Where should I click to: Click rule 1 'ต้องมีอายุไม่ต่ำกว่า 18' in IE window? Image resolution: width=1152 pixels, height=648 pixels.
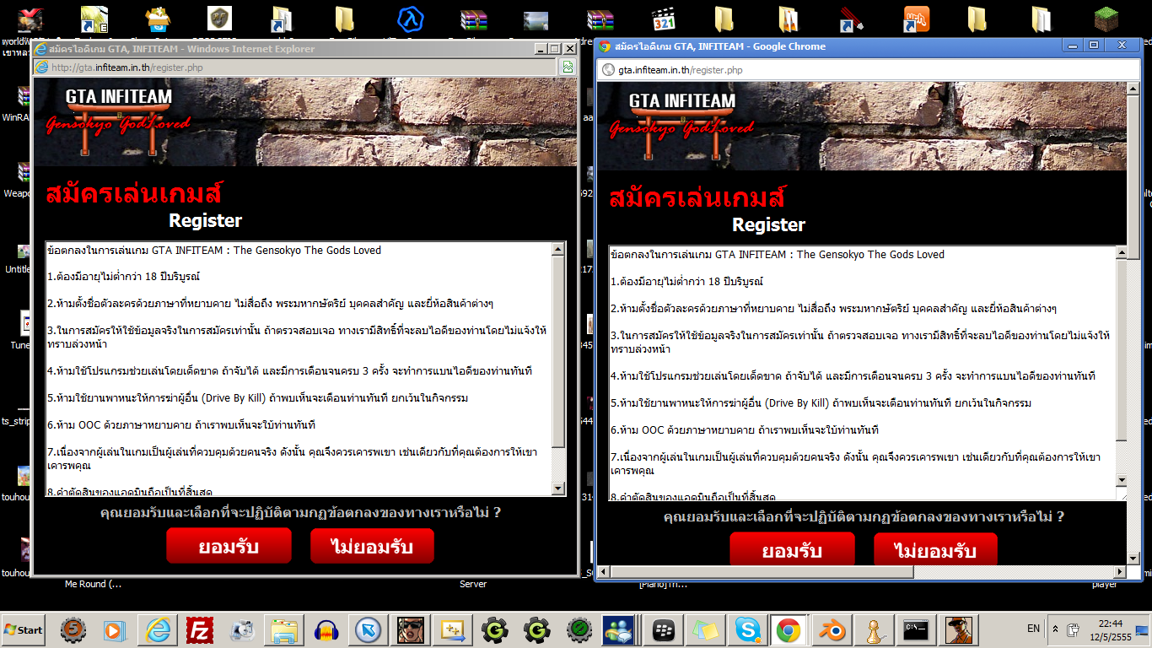pyautogui.click(x=123, y=277)
